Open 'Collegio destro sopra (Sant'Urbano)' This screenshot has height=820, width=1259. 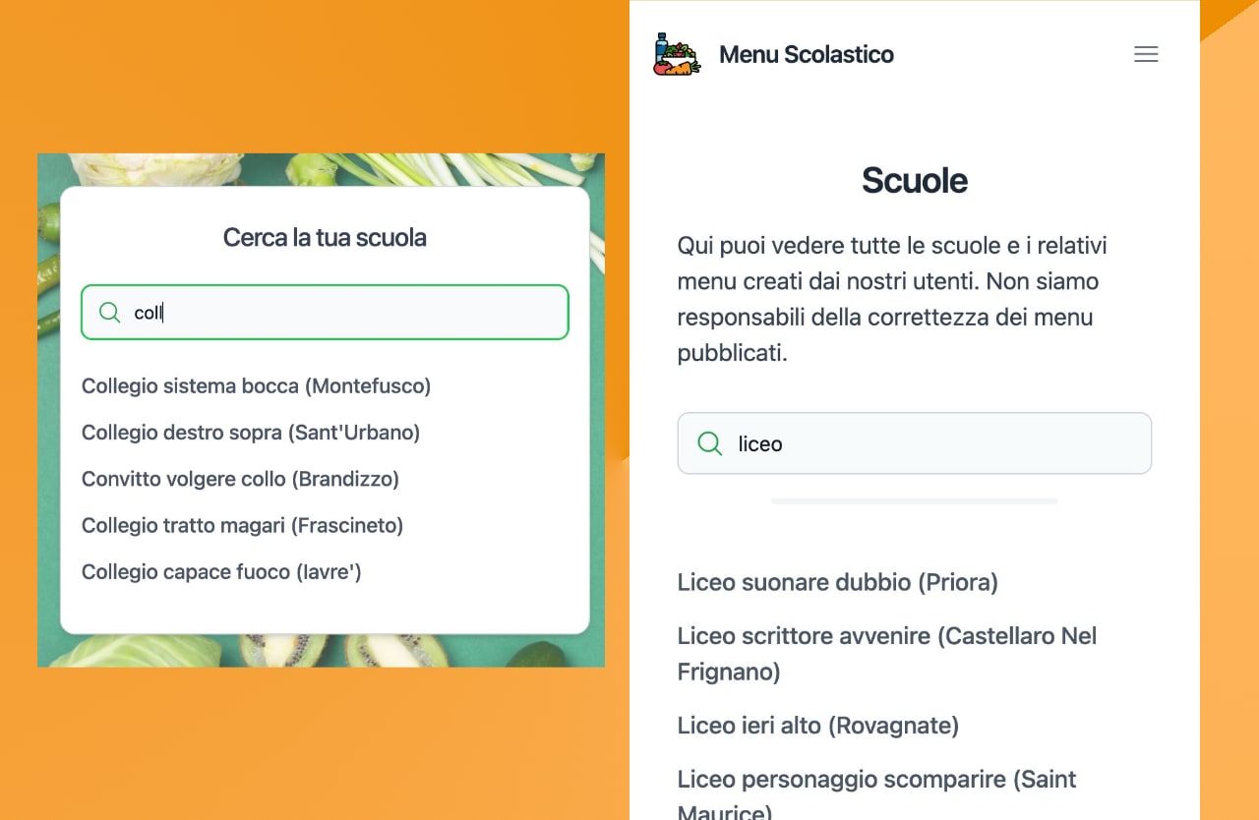tap(250, 432)
